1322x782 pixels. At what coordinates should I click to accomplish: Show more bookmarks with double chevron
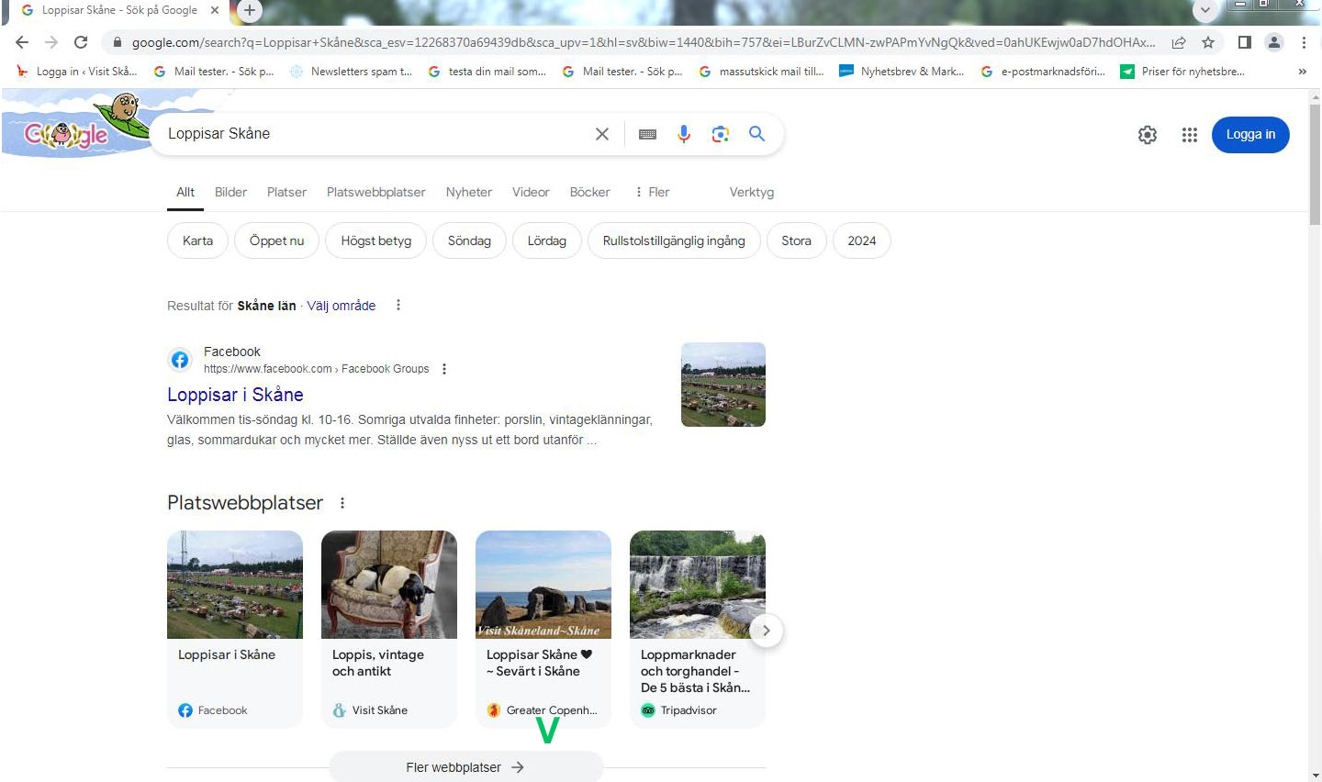coord(1302,72)
